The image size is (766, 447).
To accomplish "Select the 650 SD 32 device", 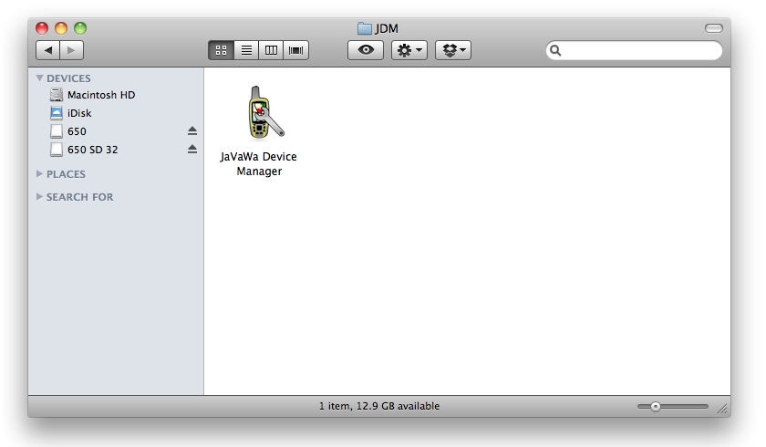I will [92, 150].
